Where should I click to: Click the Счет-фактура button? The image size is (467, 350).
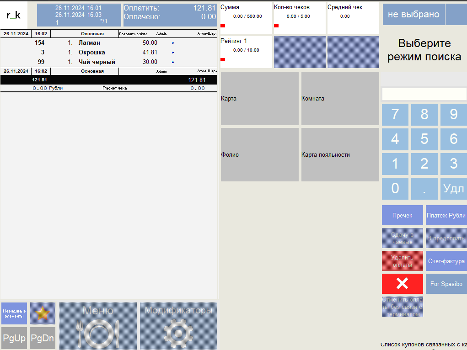click(x=446, y=261)
